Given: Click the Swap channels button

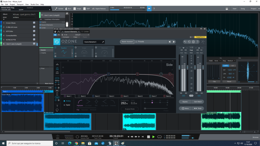Looking at the screenshot, I should [198, 108].
